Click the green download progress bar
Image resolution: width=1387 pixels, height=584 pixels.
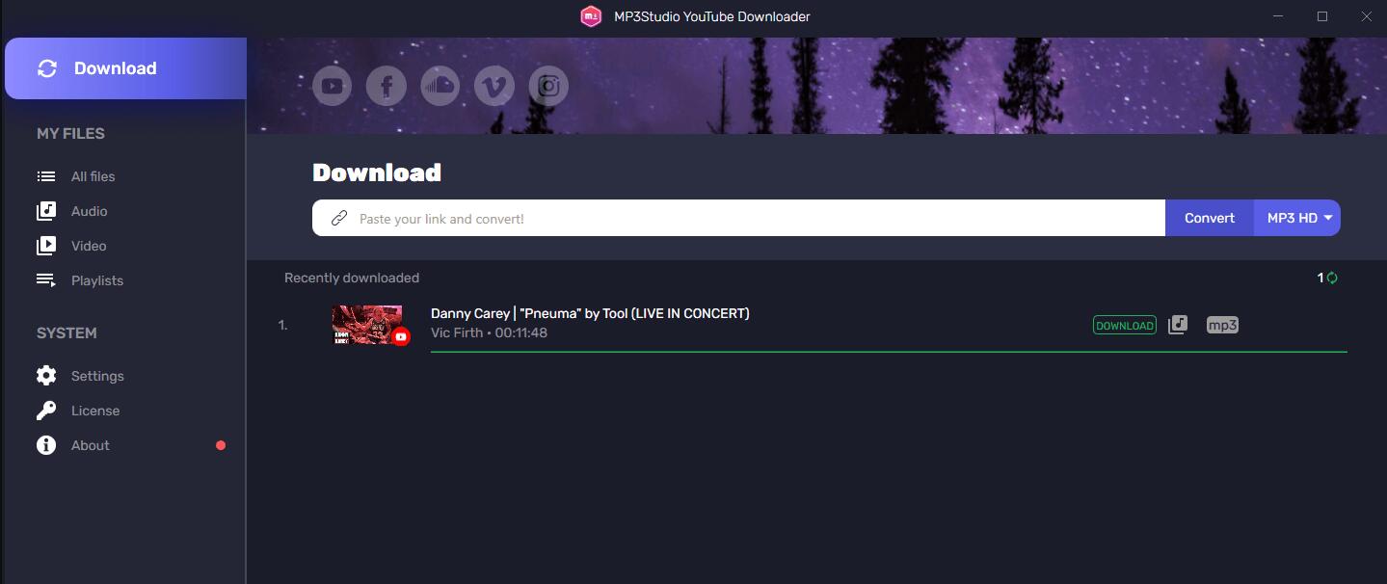[889, 352]
